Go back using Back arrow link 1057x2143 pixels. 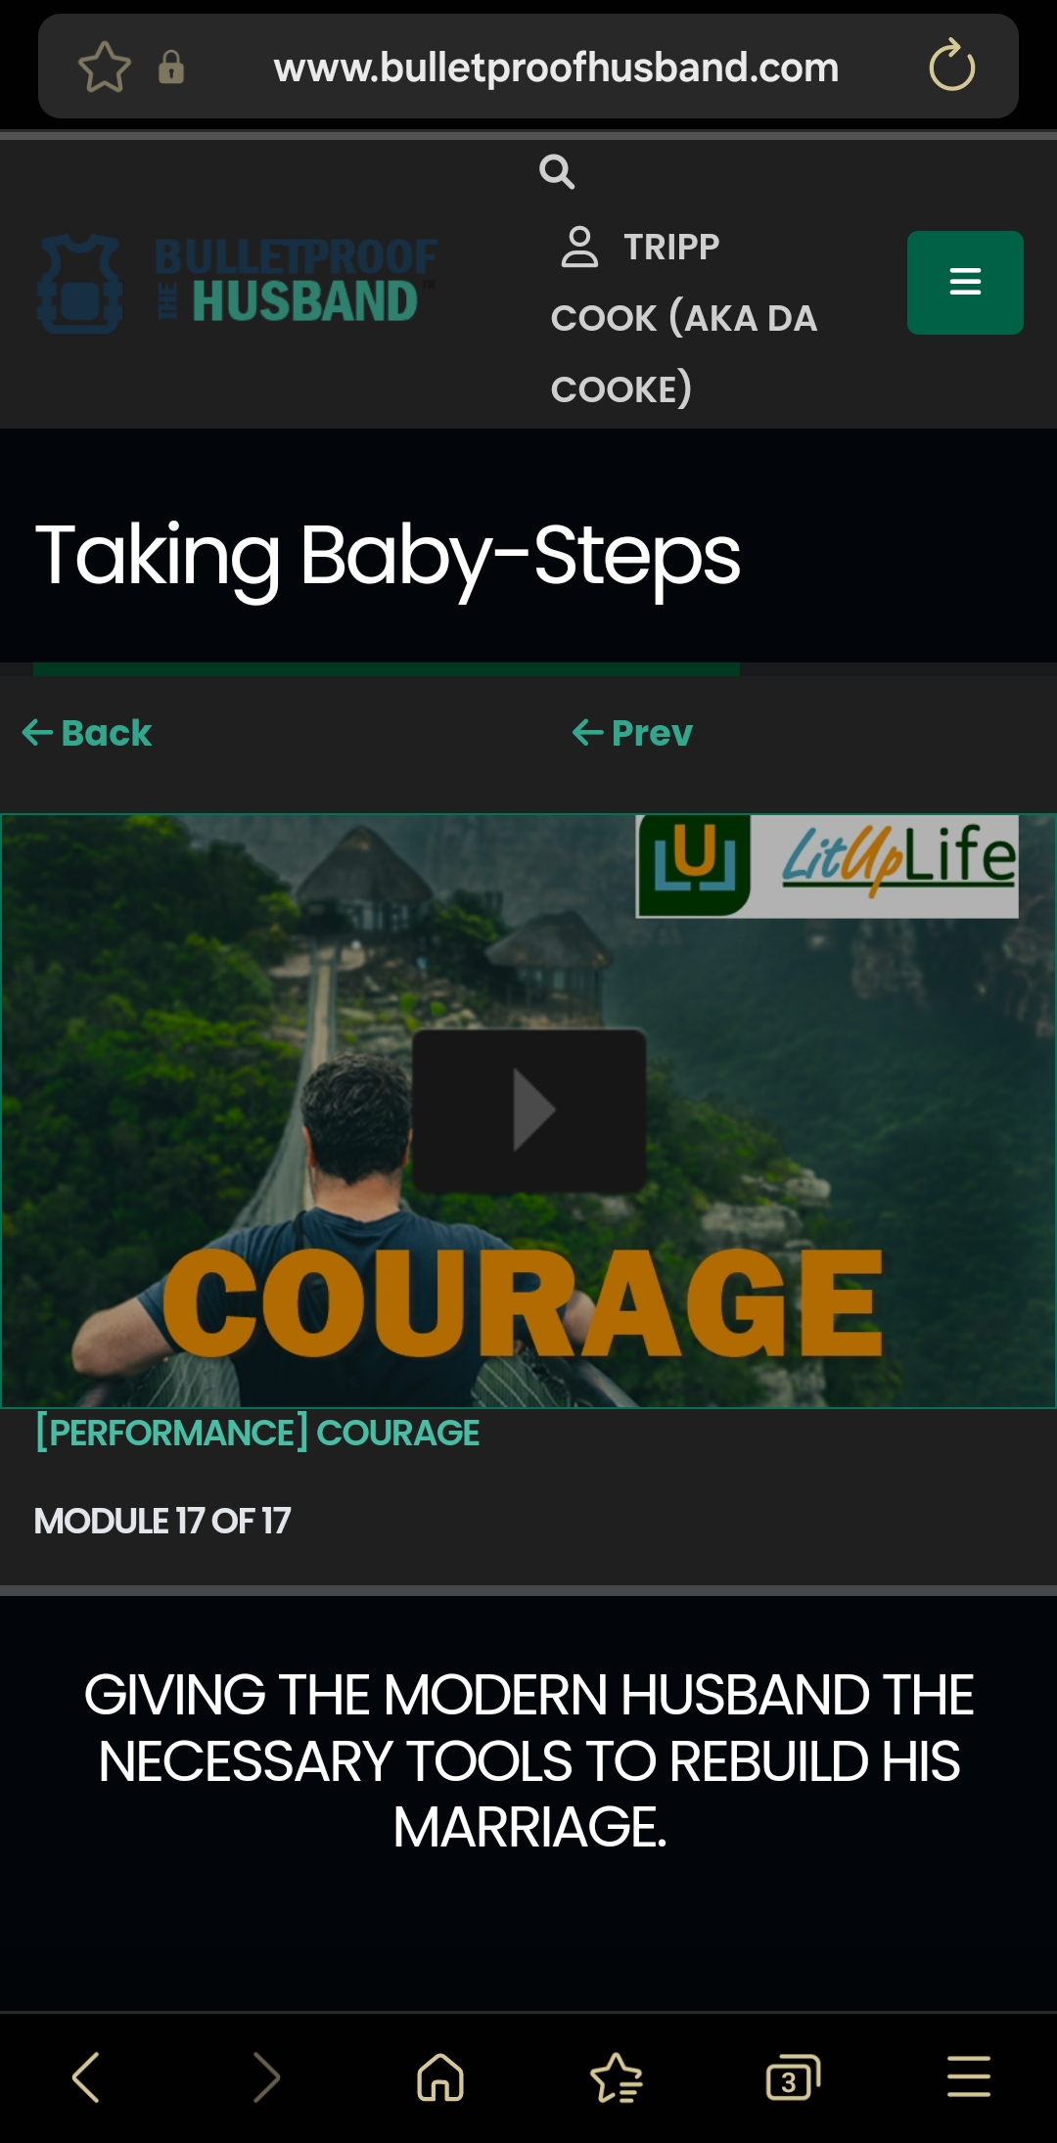click(86, 733)
